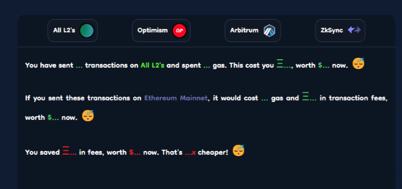Switch to the Optimism tab
The width and height of the screenshot is (402, 189).
point(161,30)
